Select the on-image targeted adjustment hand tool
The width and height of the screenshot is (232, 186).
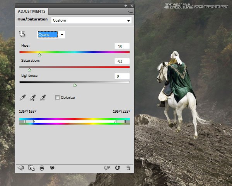click(x=22, y=34)
